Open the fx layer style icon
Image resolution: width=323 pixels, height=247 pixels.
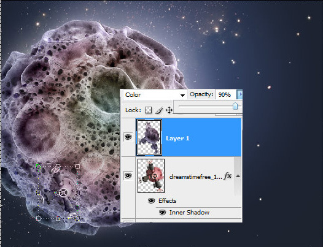point(227,176)
